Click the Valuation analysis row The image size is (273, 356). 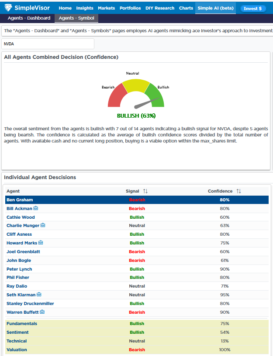pyautogui.click(x=137, y=350)
